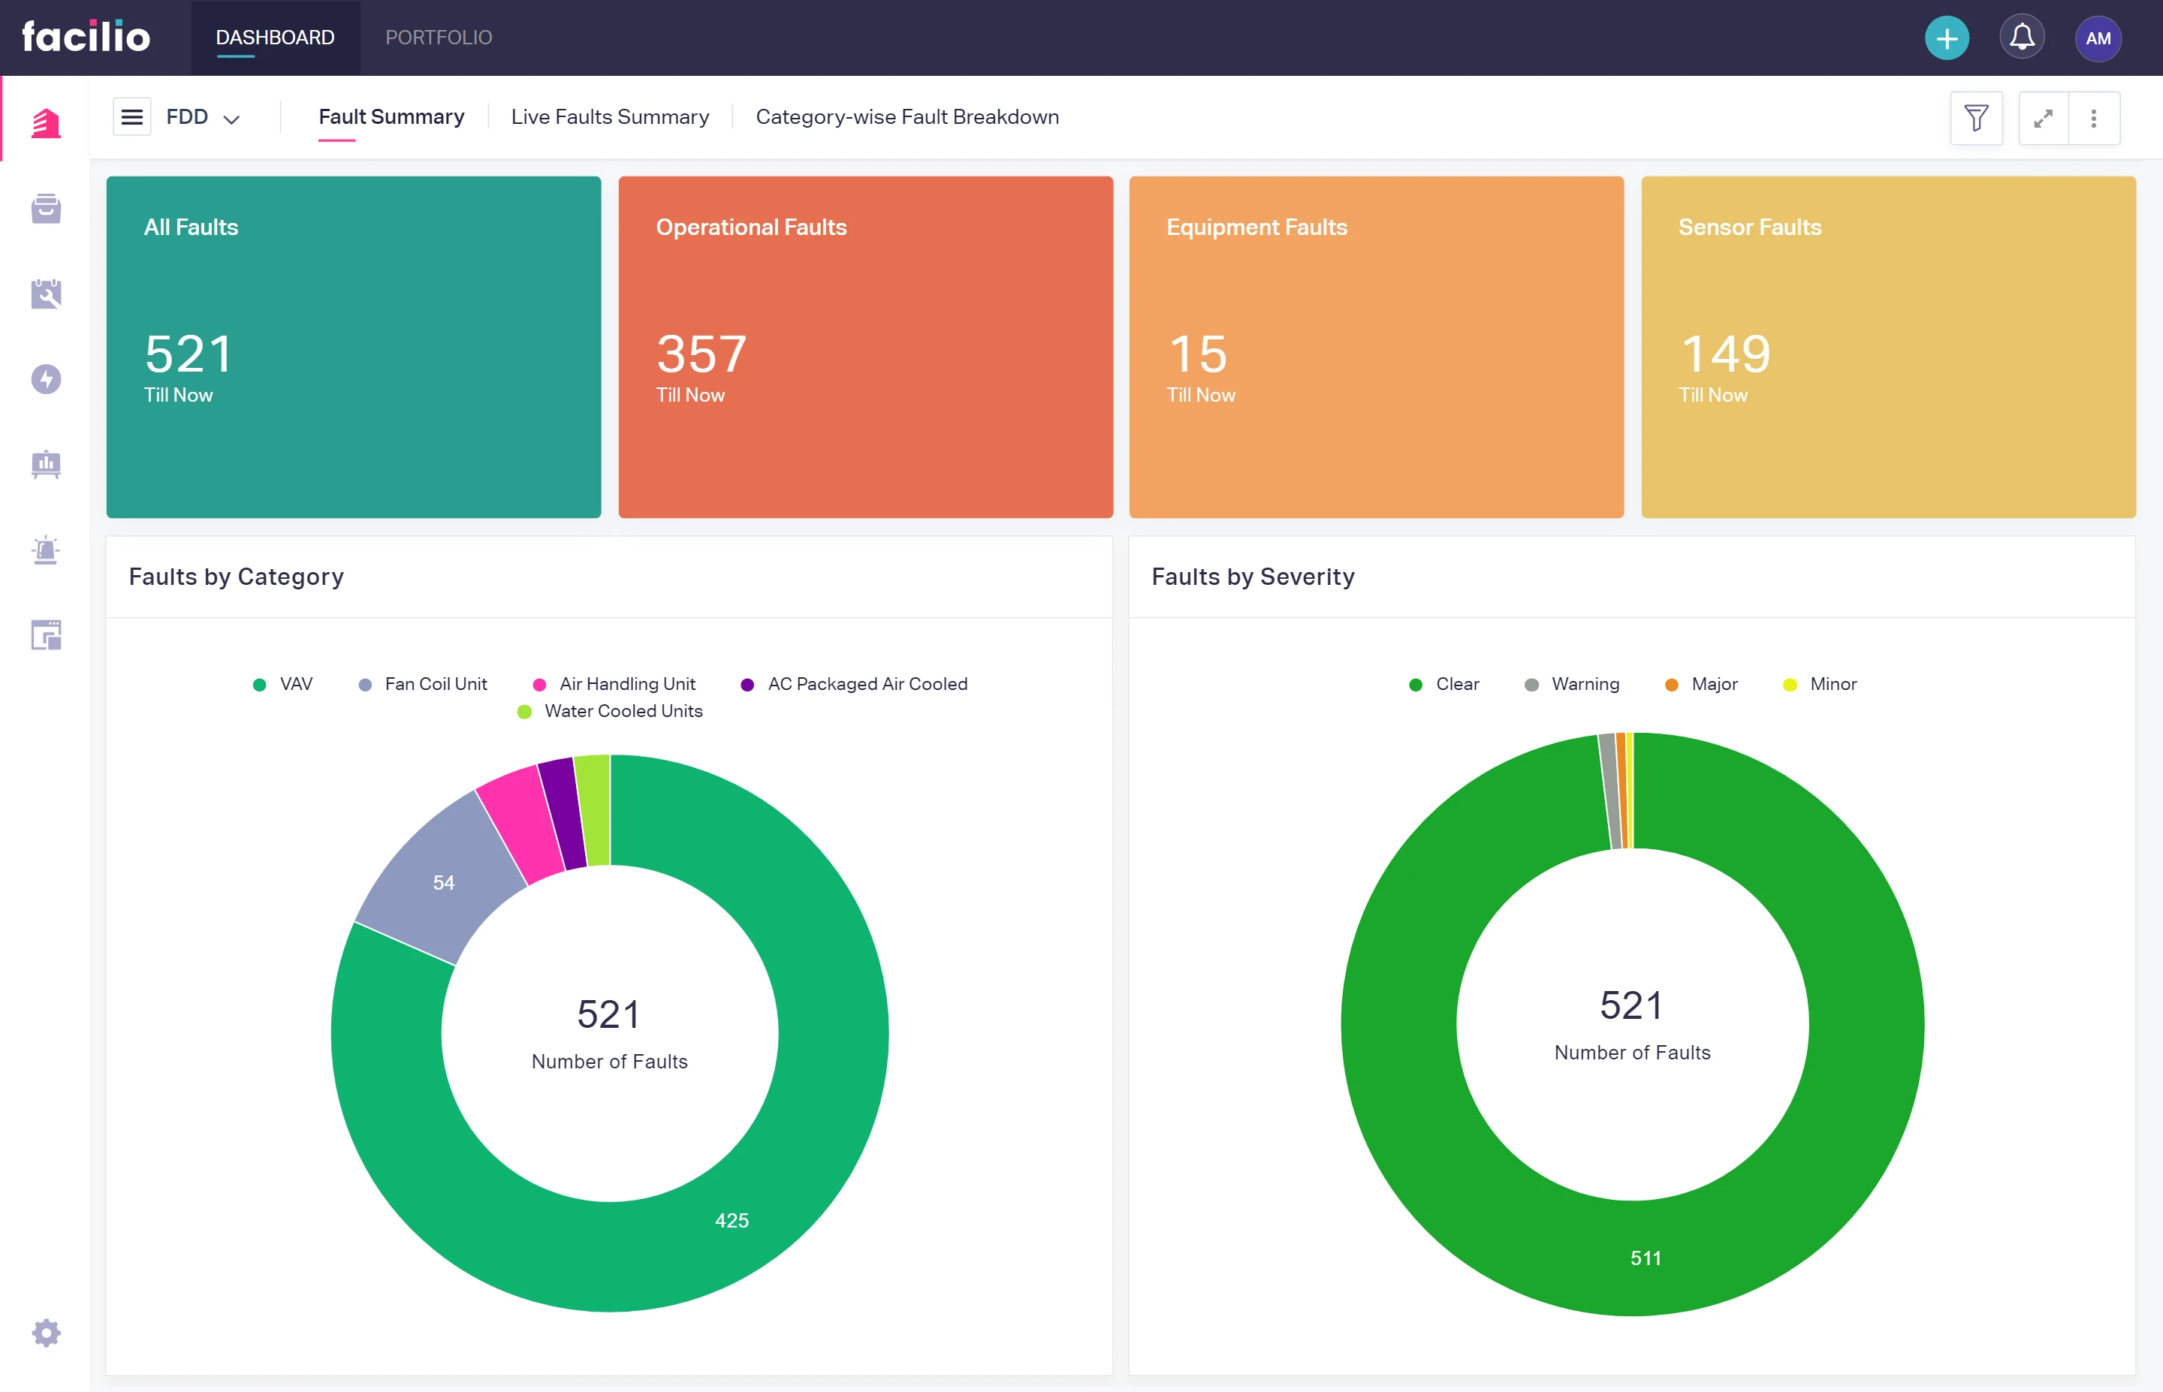This screenshot has width=2163, height=1392.
Task: Expand the FDD dashboard dropdown
Action: click(204, 118)
